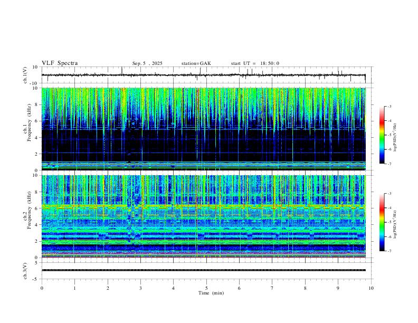Click time axis tick label "0"

42,288
